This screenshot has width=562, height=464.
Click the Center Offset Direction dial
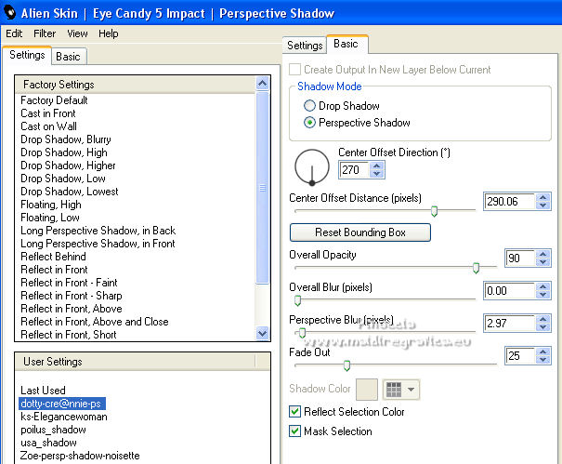312,166
